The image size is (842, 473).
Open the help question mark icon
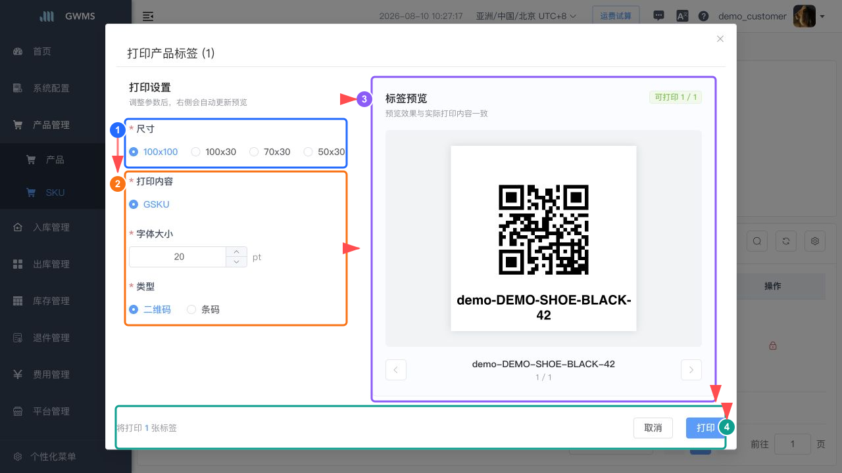tap(704, 16)
